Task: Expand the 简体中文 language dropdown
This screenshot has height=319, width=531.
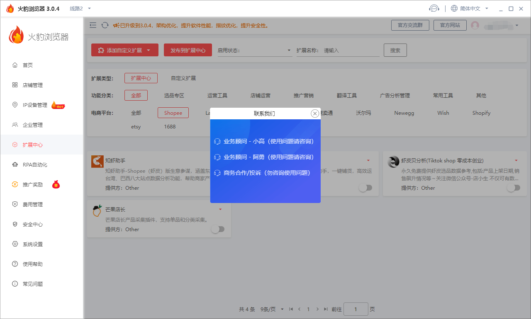Action: 470,9
